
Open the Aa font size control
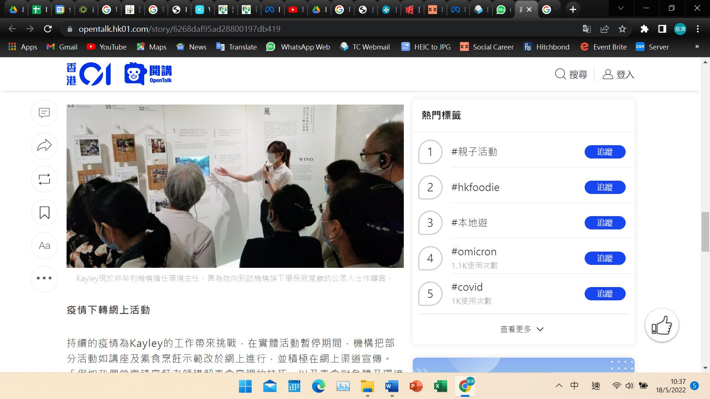[44, 246]
